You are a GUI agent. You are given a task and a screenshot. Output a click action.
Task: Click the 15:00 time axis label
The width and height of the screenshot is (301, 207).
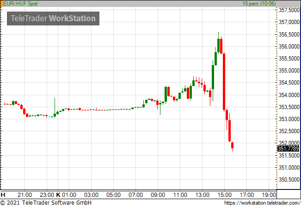click(225, 195)
